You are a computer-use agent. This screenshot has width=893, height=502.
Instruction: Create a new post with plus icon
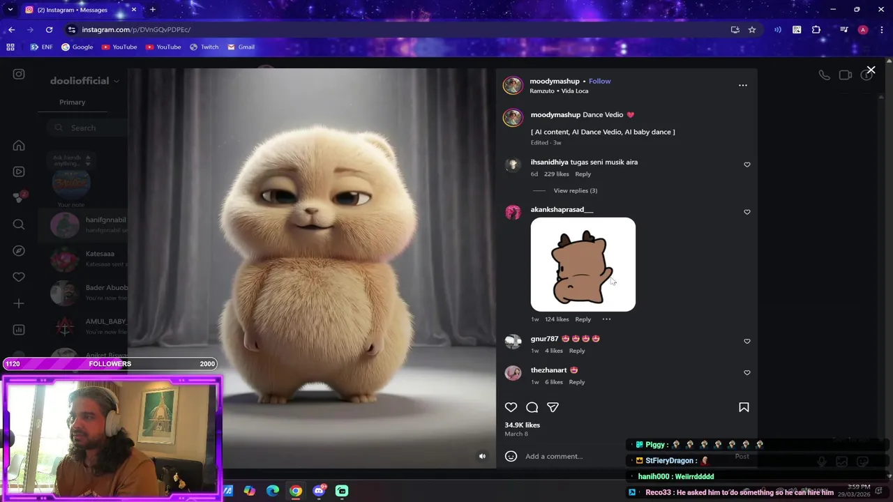[19, 303]
